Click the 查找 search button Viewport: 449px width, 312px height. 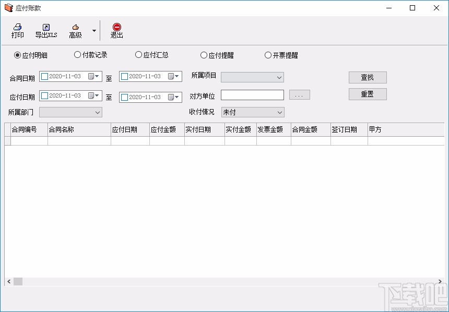click(x=368, y=77)
